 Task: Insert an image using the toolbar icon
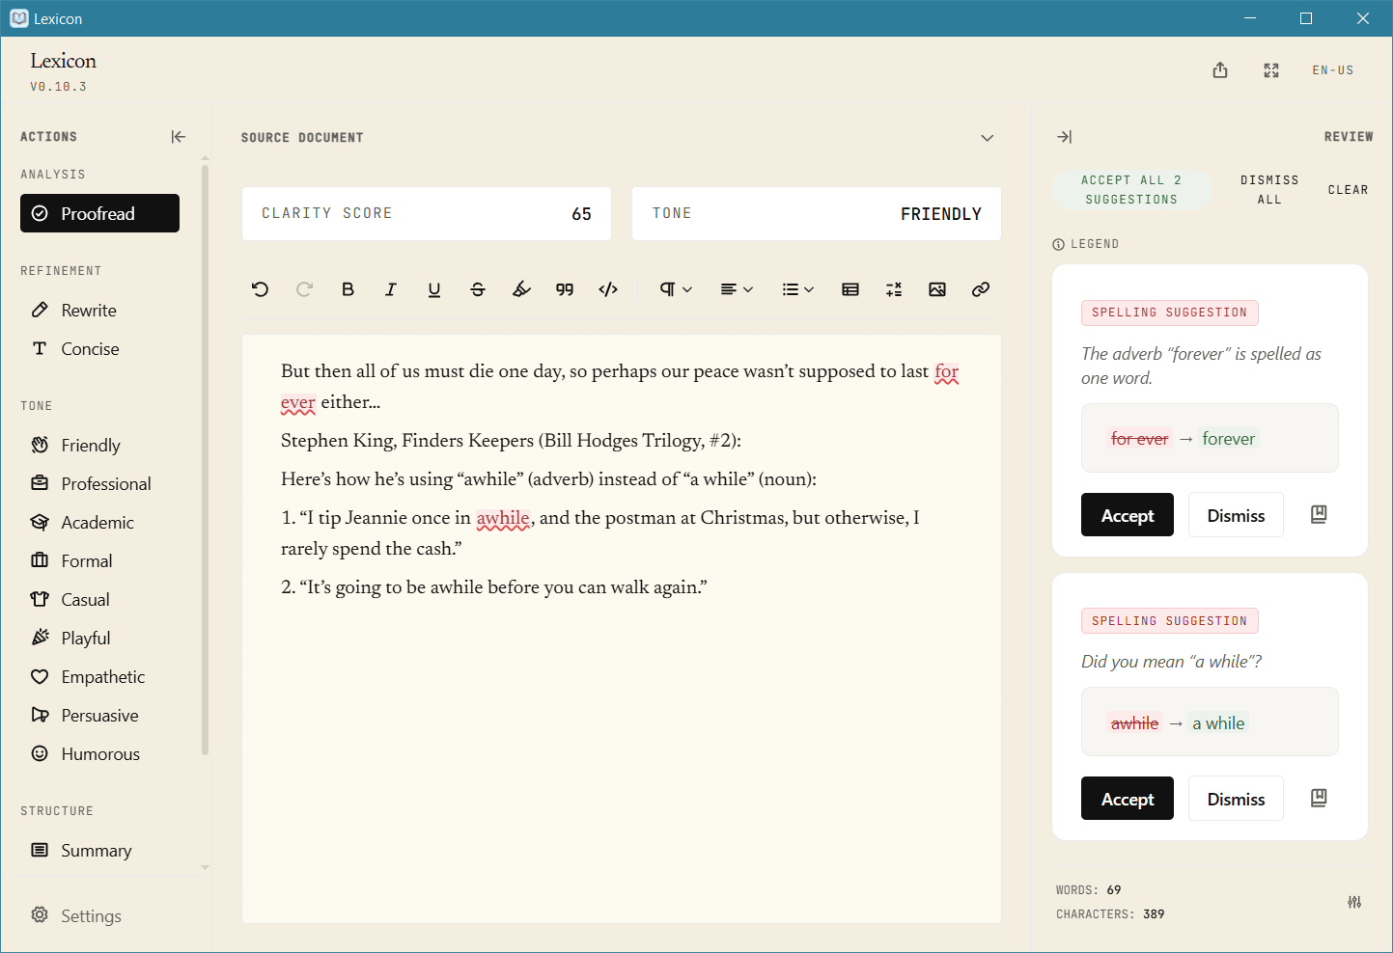pyautogui.click(x=937, y=289)
